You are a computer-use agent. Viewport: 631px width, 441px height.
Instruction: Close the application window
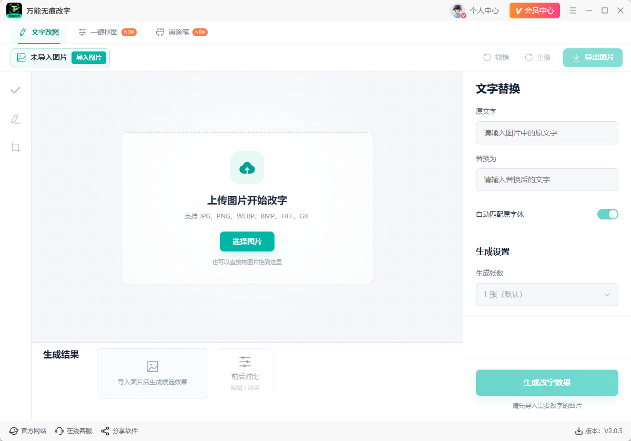coord(620,10)
